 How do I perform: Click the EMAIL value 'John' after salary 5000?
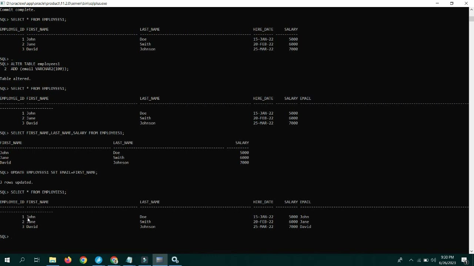coord(304,217)
